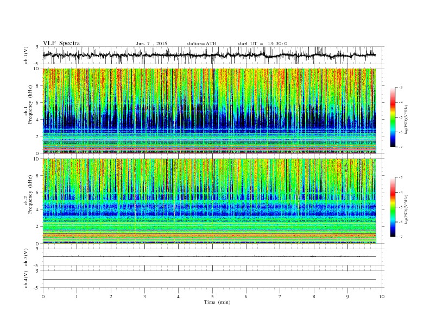Click the "3" minute tick label
This screenshot has width=430, height=333.
pyautogui.click(x=144, y=297)
